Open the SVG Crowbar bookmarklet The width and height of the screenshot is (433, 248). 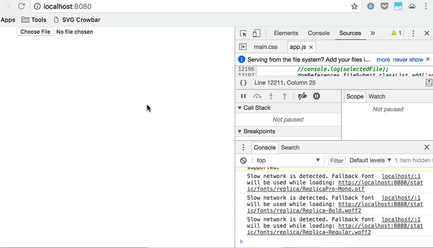click(x=77, y=20)
